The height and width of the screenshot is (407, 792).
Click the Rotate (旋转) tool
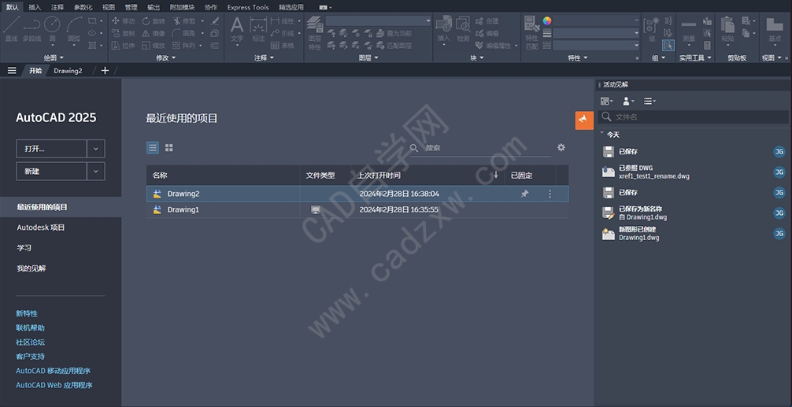[154, 21]
